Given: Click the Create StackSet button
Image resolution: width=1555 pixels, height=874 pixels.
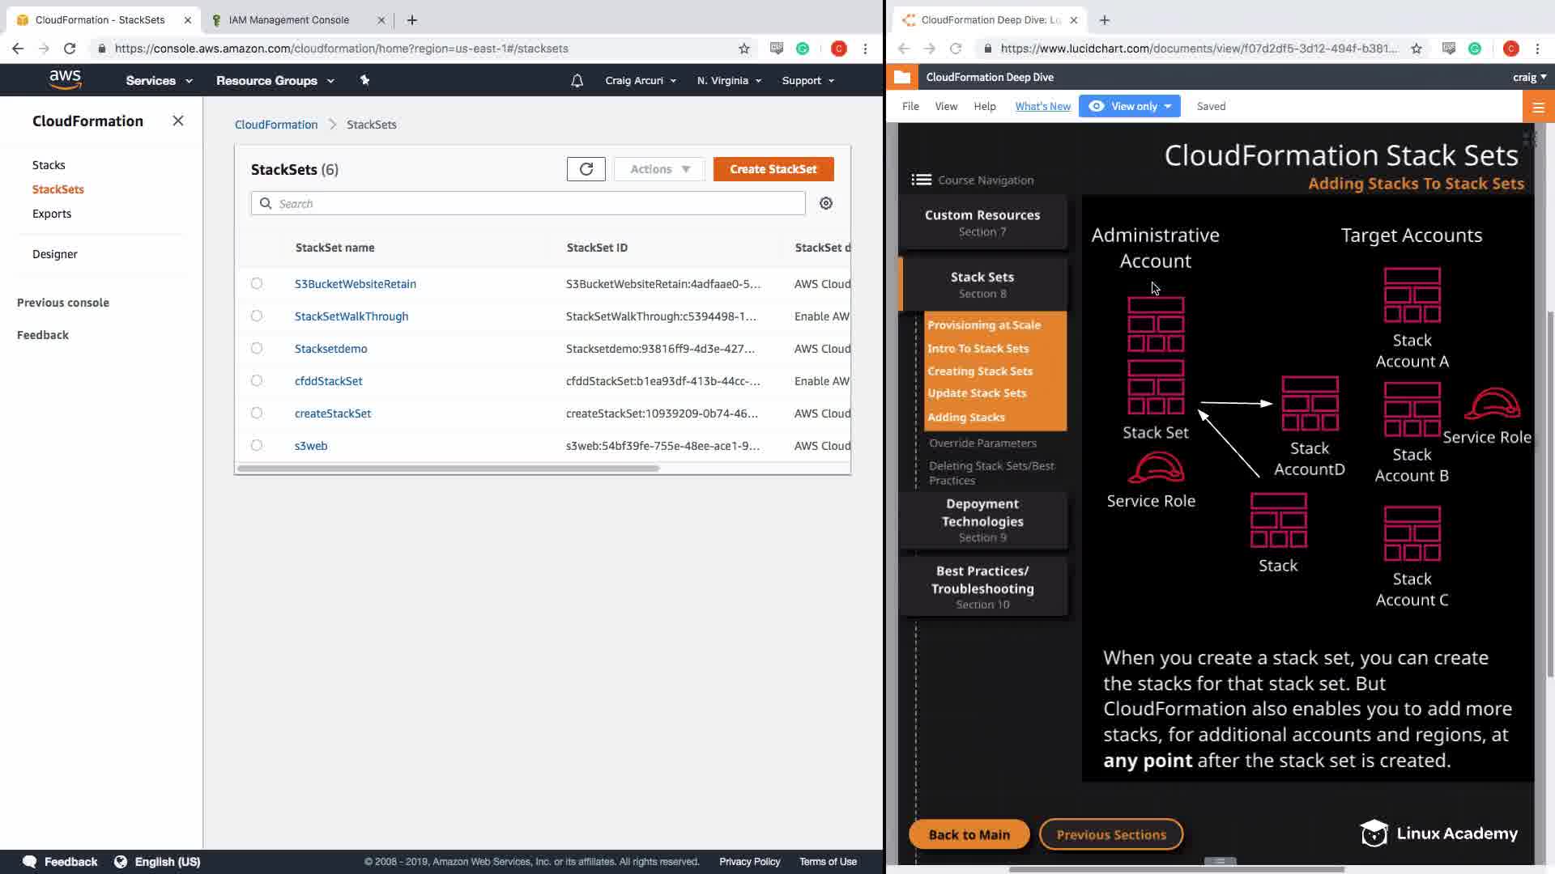Looking at the screenshot, I should point(773,169).
